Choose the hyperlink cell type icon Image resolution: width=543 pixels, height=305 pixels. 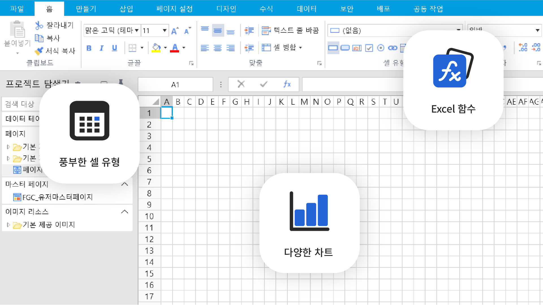pyautogui.click(x=393, y=48)
